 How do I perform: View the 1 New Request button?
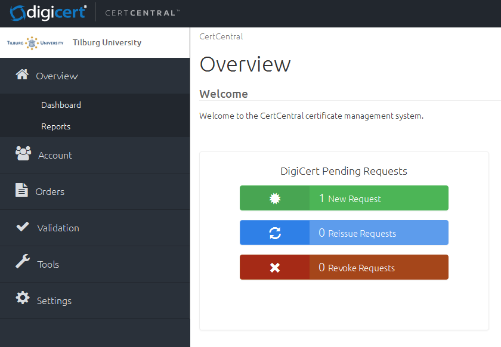tap(378, 199)
